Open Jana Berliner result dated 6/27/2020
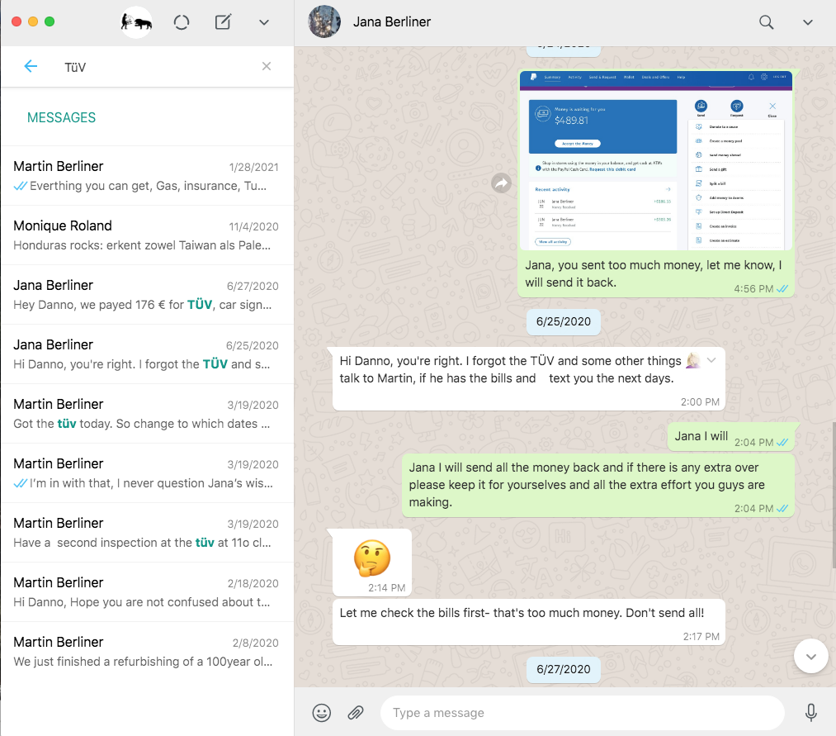 pyautogui.click(x=147, y=295)
